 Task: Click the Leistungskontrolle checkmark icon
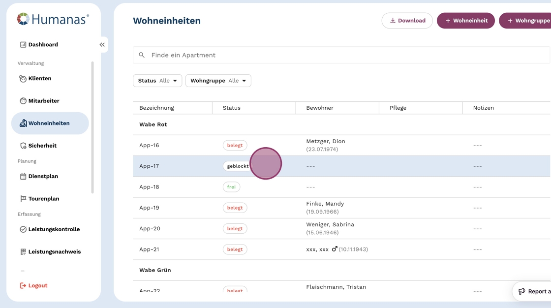click(23, 229)
